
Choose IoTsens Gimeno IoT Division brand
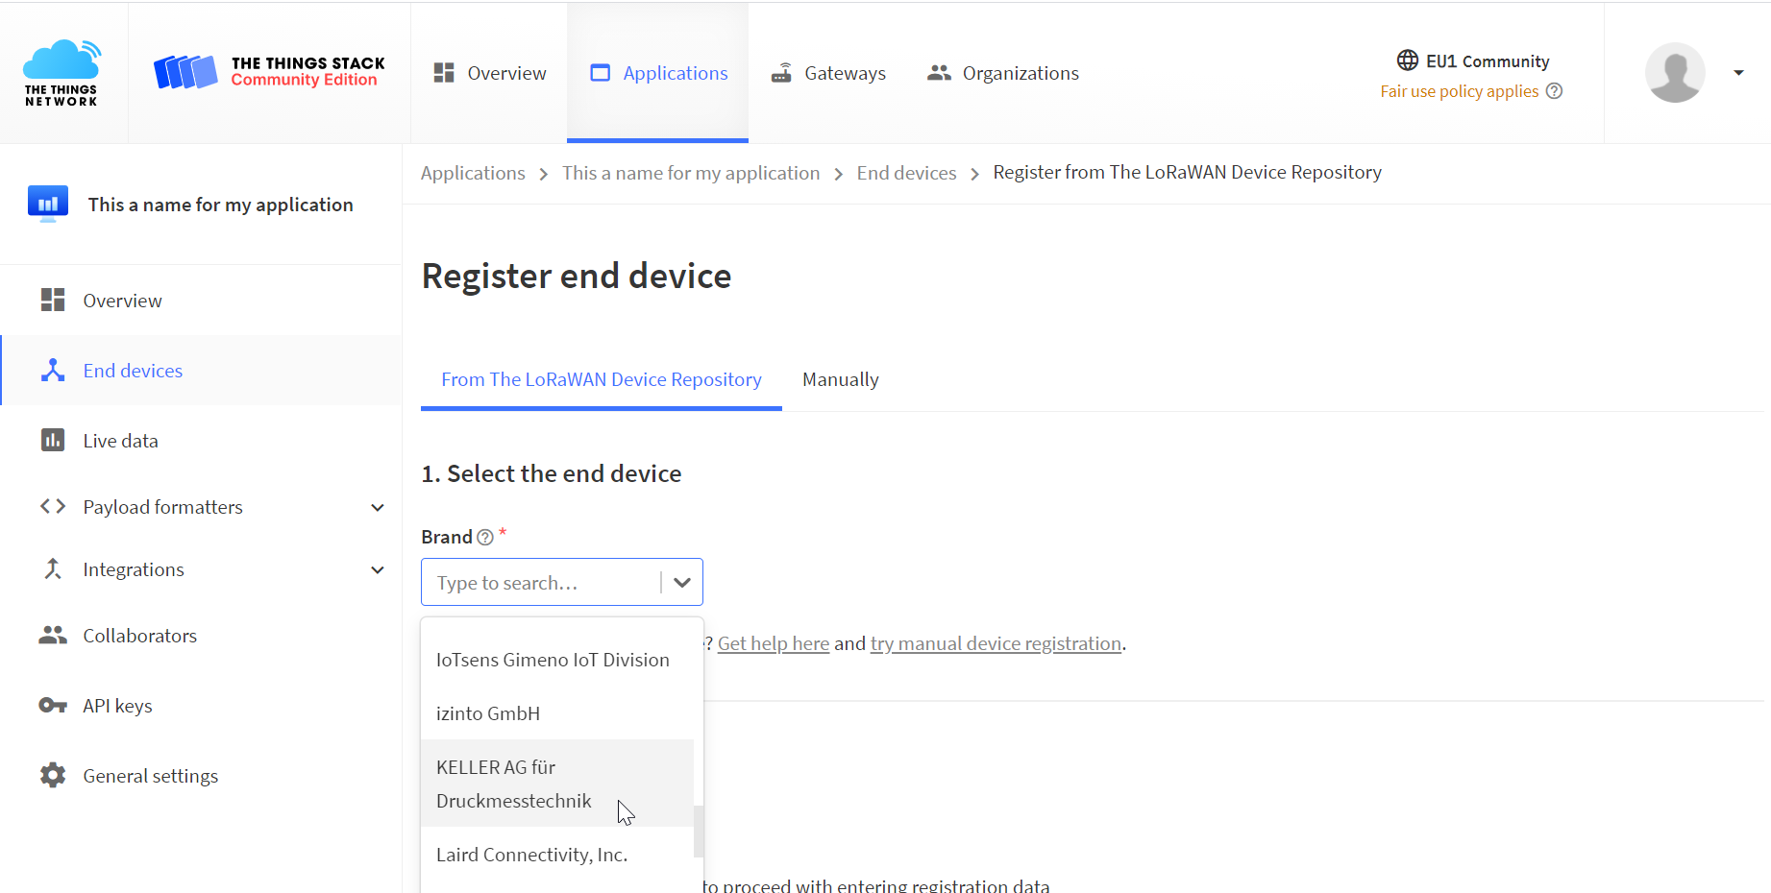(x=557, y=660)
